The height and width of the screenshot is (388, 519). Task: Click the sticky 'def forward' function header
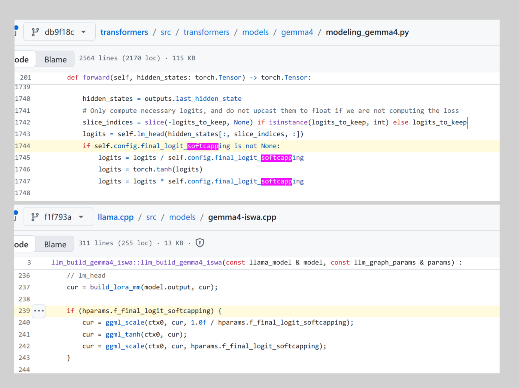(x=189, y=78)
